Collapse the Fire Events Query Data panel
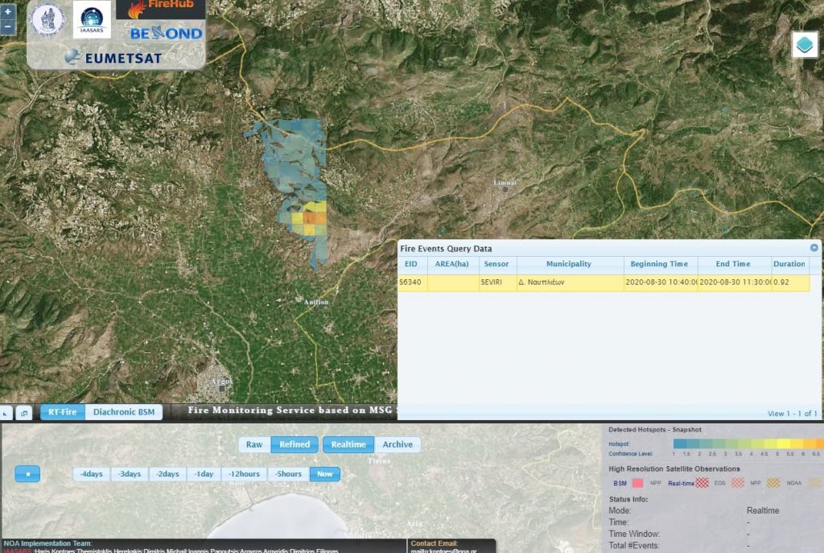The image size is (824, 553). tap(814, 249)
